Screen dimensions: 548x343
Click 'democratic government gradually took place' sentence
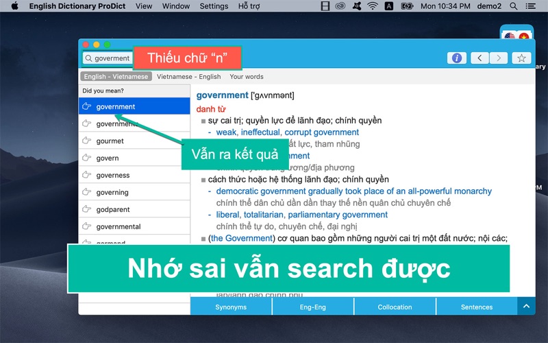point(353,191)
